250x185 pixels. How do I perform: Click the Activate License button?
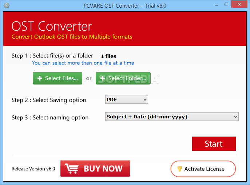(203, 169)
